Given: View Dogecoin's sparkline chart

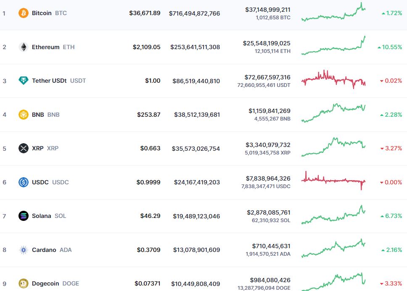Looking at the screenshot, I should (x=333, y=282).
